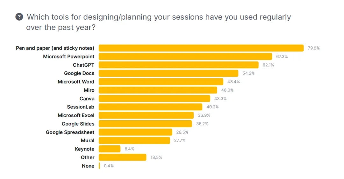The height and width of the screenshot is (179, 344).
Task: Click the Microsoft Word bar
Action: click(161, 82)
